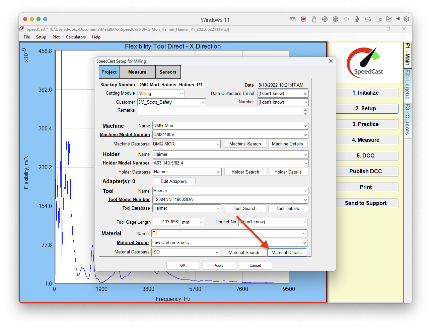Viewport: 431px width, 328px height.
Task: Click the Edit Adapters button
Action: click(x=174, y=181)
